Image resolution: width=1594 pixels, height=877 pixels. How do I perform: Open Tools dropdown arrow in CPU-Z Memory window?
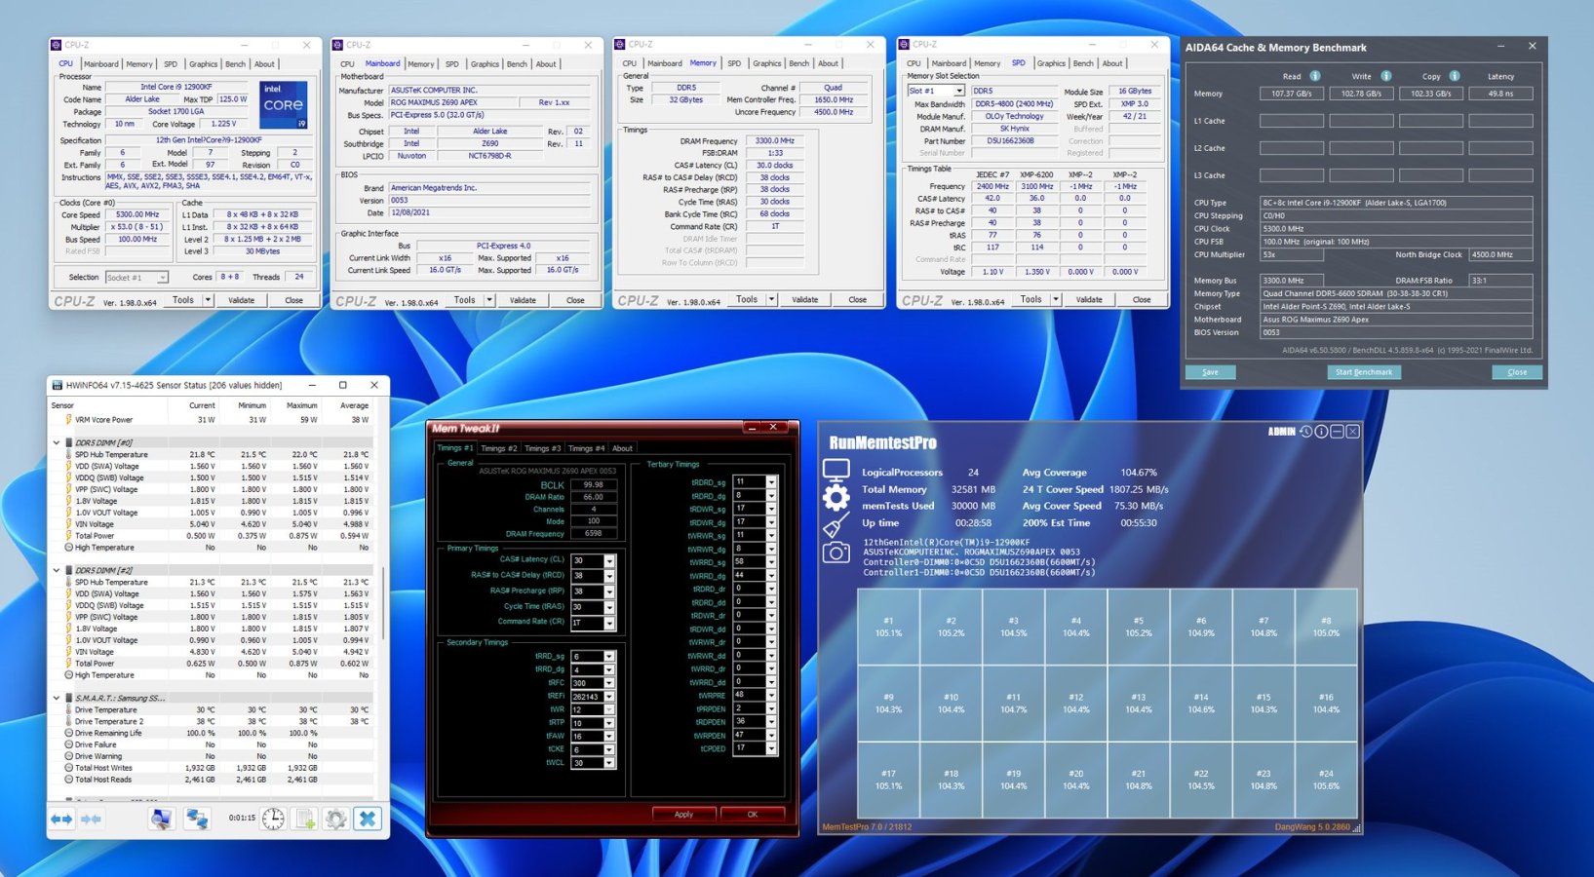[x=772, y=300]
